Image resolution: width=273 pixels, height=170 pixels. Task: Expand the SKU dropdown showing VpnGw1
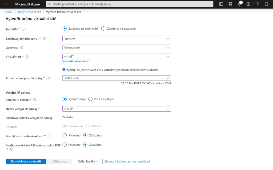[x=117, y=38]
